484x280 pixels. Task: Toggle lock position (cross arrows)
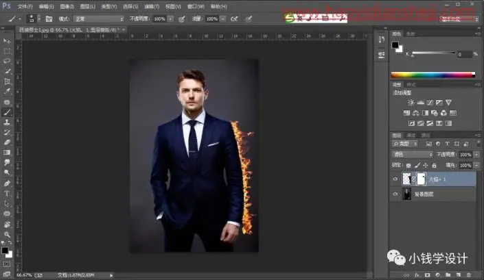pyautogui.click(x=426, y=165)
